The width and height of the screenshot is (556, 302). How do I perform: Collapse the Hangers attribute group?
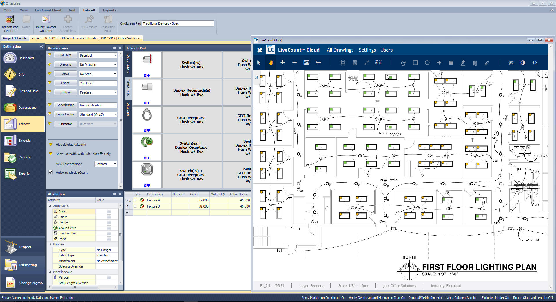click(50, 244)
